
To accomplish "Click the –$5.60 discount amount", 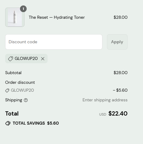I will click(x=120, y=90).
